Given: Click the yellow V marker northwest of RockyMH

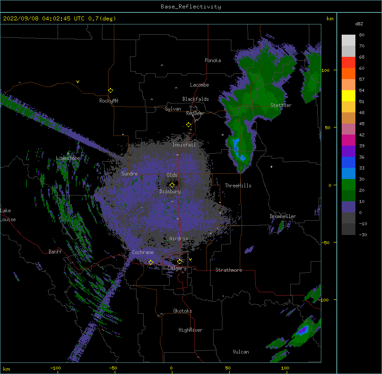Looking at the screenshot, I should tap(78, 82).
